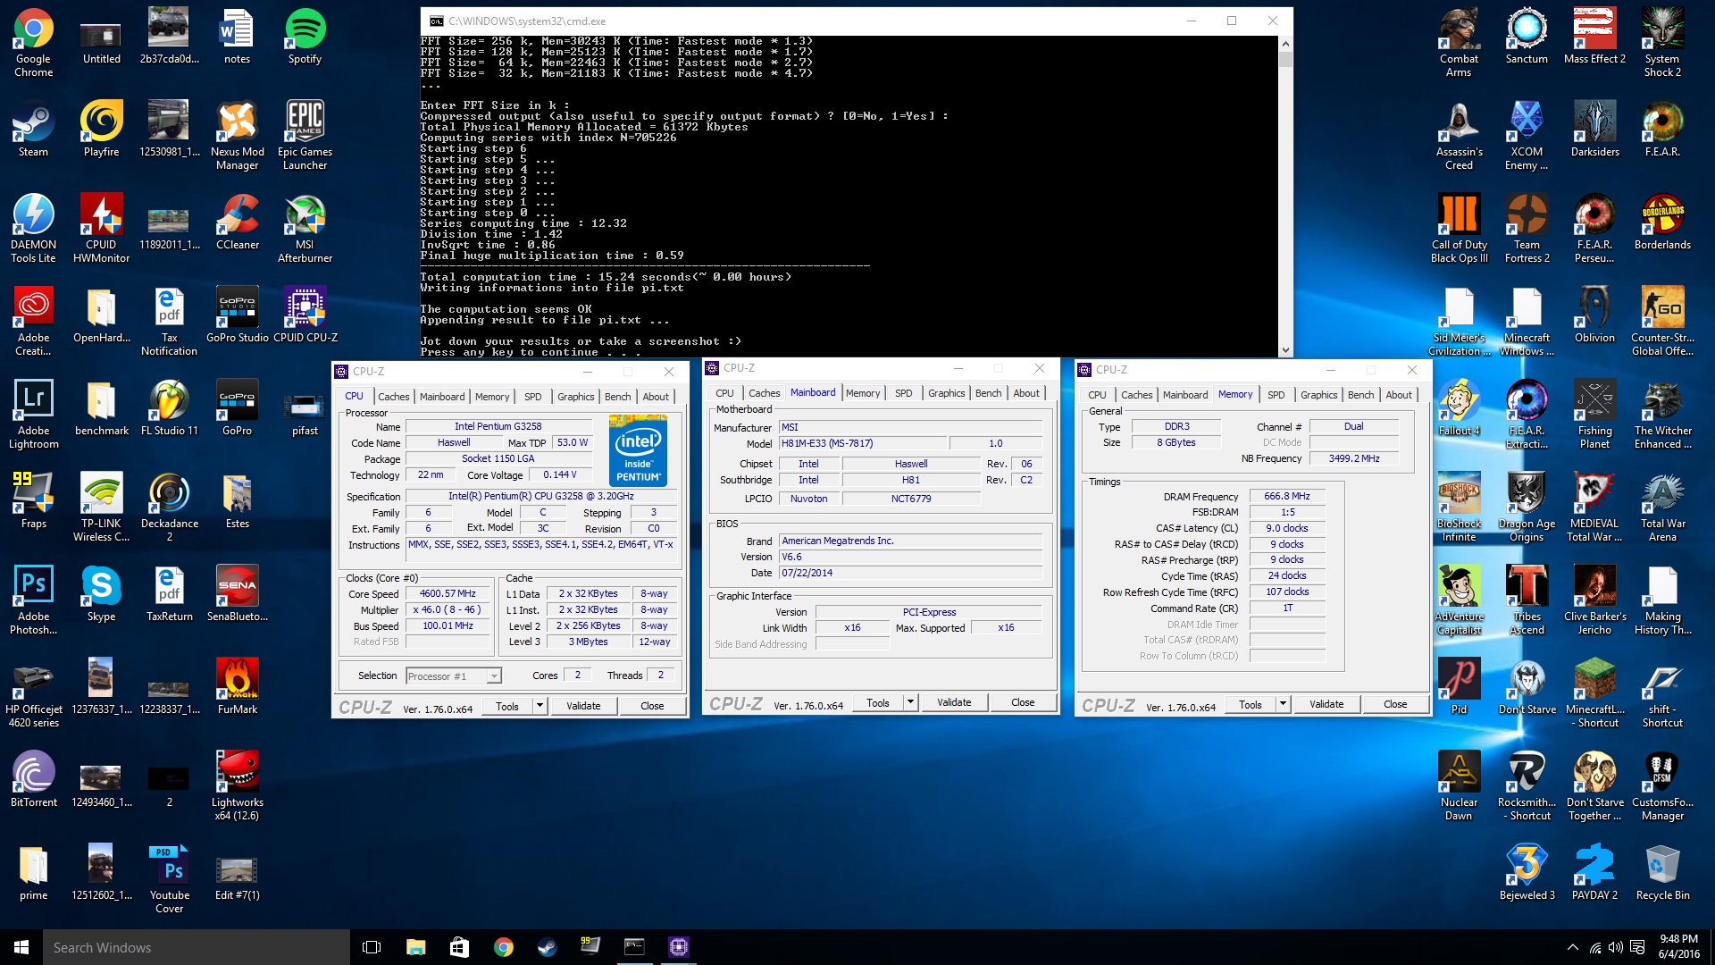1715x965 pixels.
Task: Launch Borderlands desktop icon
Action: click(1662, 222)
